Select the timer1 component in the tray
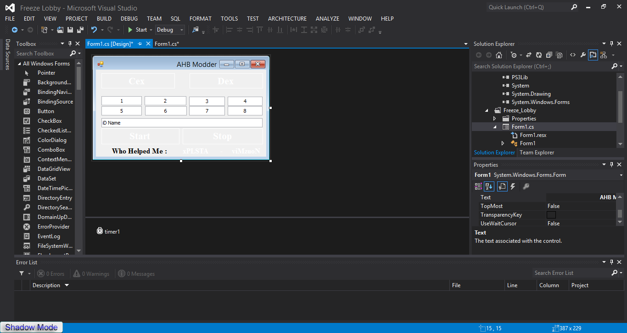 click(x=108, y=231)
